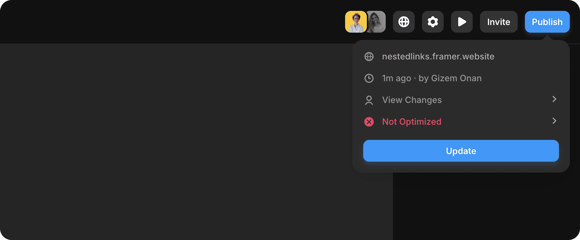Viewport: 580px width, 240px height.
Task: Start preview with the play icon
Action: click(462, 22)
